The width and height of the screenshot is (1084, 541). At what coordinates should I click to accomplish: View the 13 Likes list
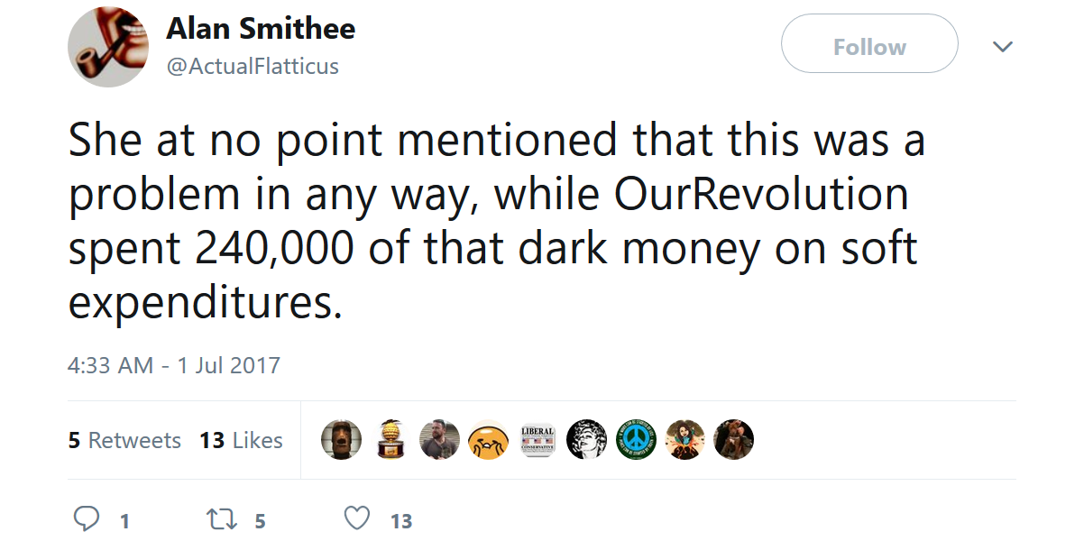pos(241,441)
